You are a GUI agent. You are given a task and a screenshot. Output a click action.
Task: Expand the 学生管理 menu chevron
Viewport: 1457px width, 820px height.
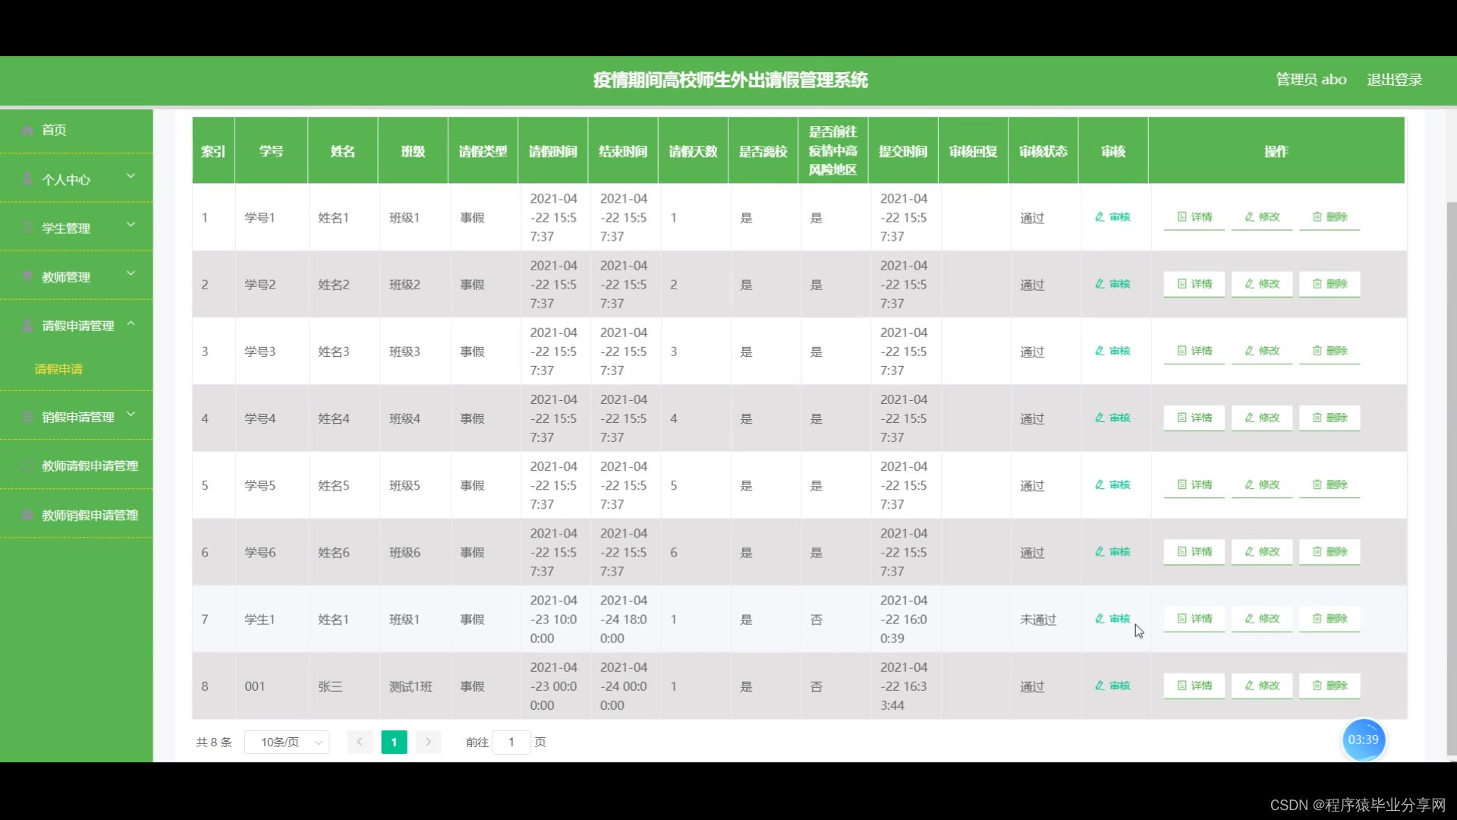click(131, 225)
